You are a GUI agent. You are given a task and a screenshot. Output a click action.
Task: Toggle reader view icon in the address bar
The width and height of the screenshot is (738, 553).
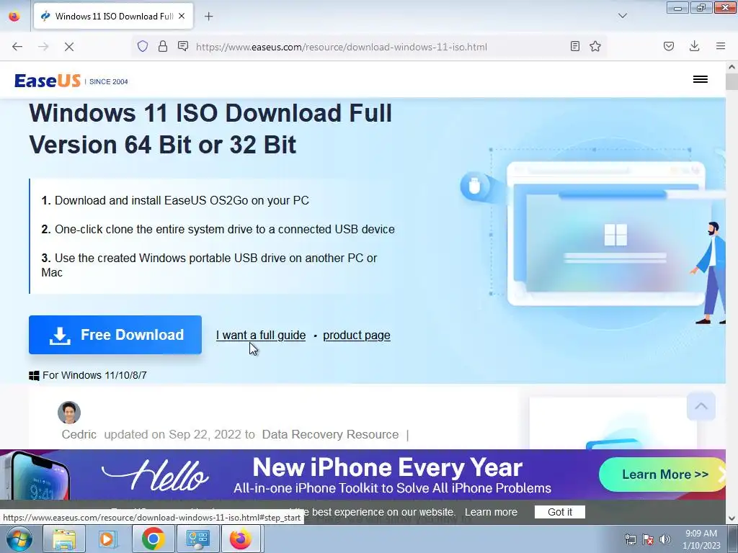tap(574, 46)
